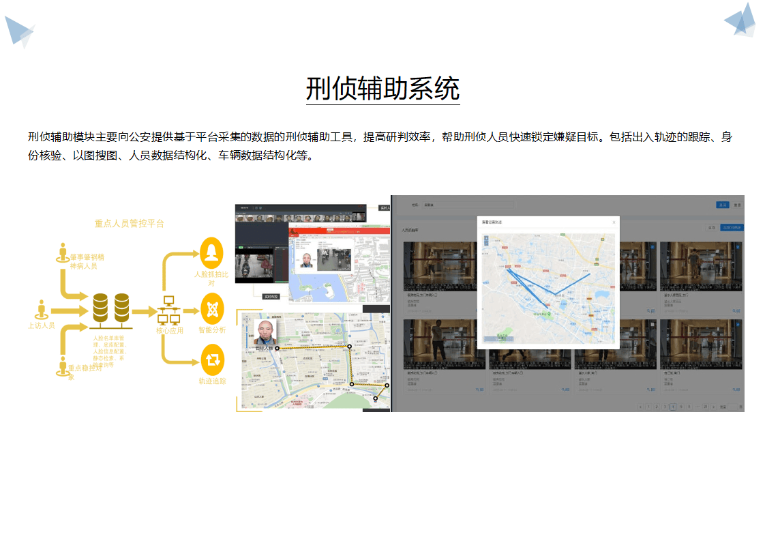Click the face capture comparison circular icon
This screenshot has height=541, width=765.
pos(212,253)
